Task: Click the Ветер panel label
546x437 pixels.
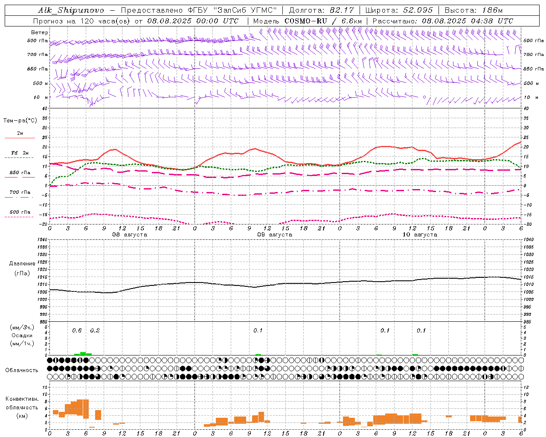Action: 39,32
